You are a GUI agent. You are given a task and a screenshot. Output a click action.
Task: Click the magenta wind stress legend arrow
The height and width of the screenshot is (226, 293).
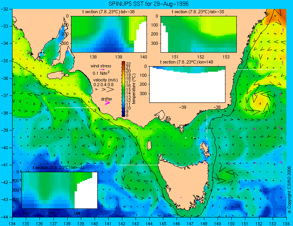(102, 69)
